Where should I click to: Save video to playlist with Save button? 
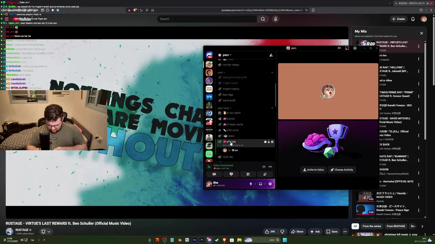[x=332, y=231]
